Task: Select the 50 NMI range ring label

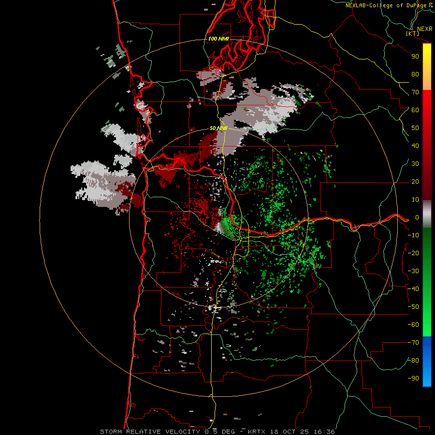Action: (x=218, y=128)
